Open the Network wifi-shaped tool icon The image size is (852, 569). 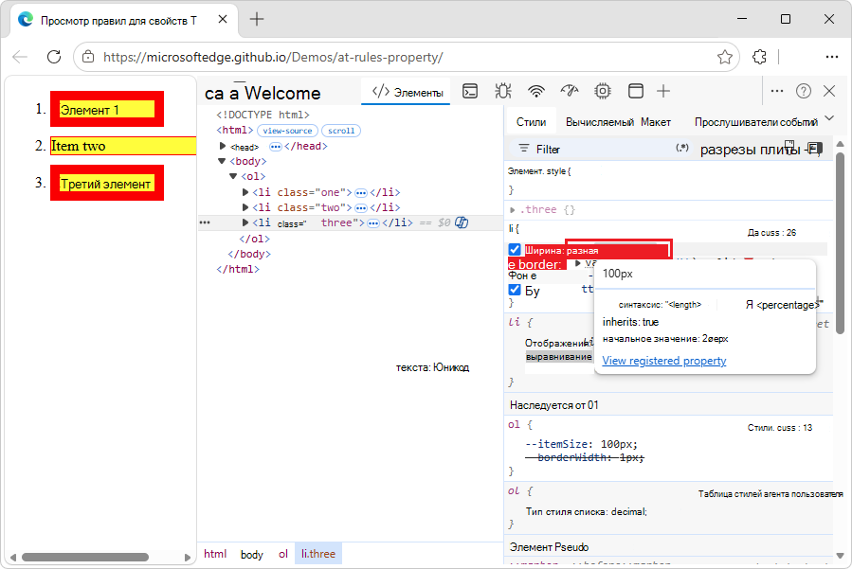coord(536,91)
